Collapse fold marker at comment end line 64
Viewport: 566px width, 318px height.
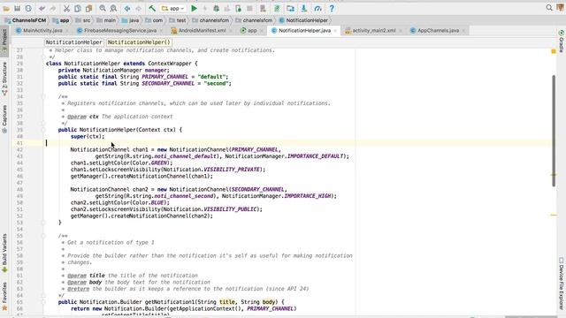click(43, 295)
